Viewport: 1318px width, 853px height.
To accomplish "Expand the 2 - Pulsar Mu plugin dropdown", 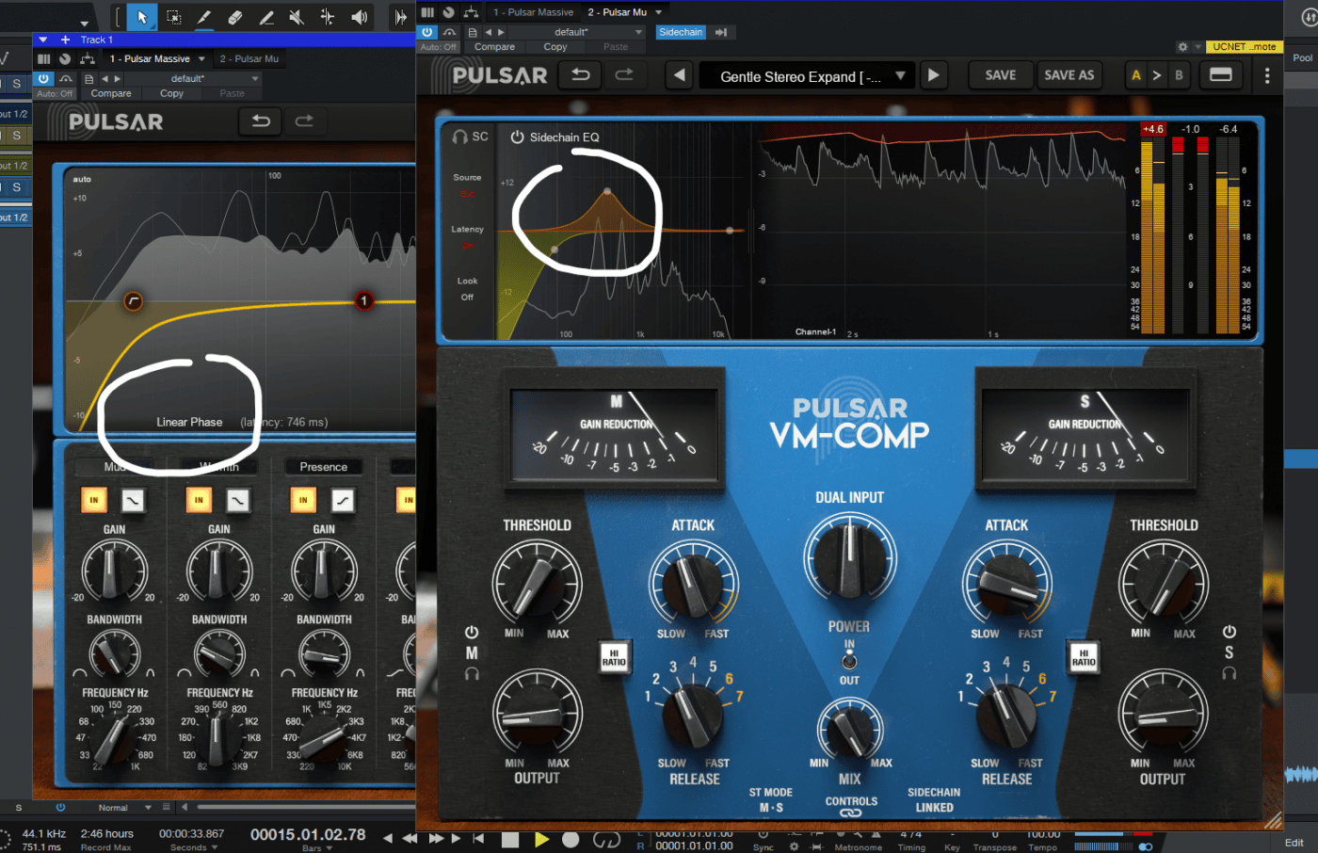I will 659,12.
